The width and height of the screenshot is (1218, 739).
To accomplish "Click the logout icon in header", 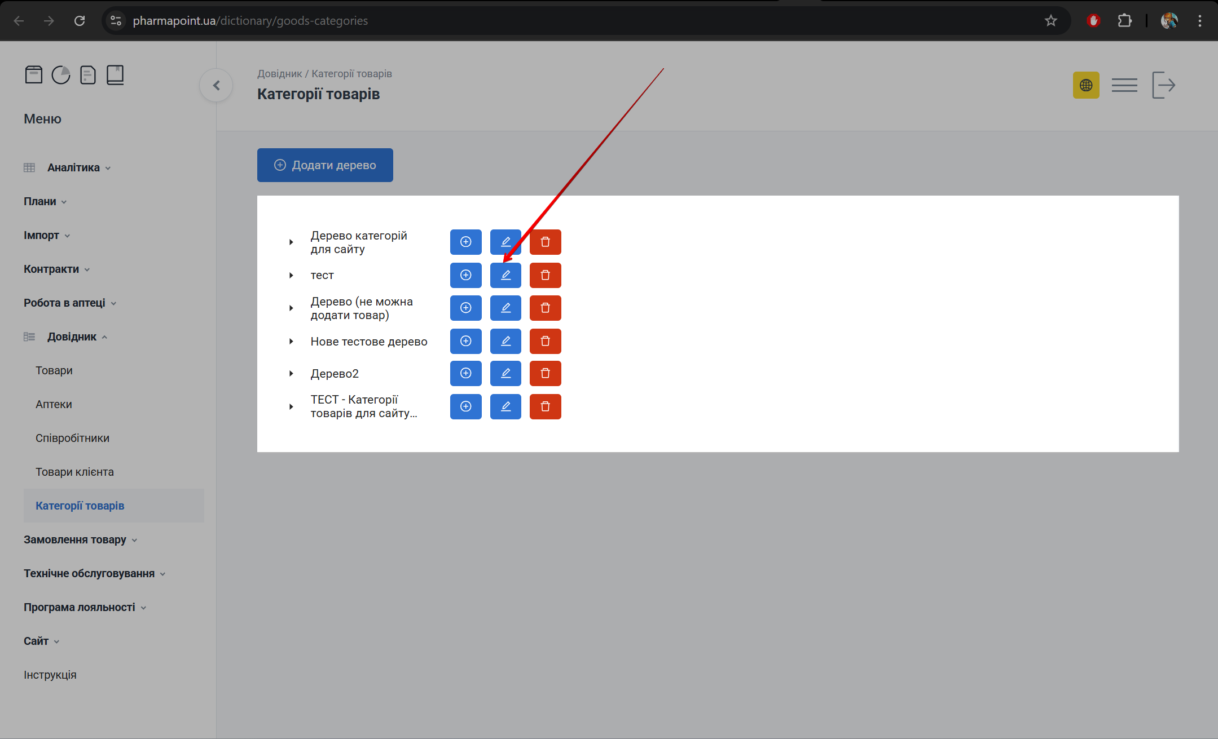I will [x=1163, y=85].
